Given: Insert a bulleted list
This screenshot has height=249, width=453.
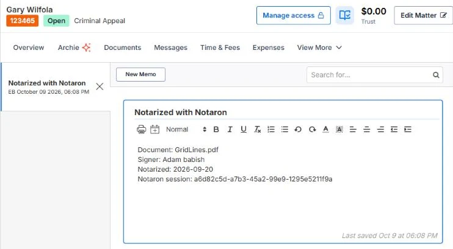Looking at the screenshot, I should 284,130.
